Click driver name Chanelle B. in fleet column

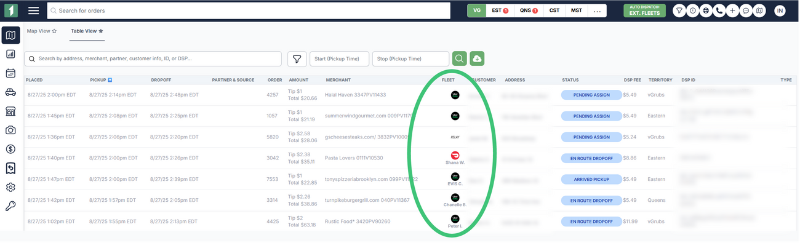(x=455, y=205)
